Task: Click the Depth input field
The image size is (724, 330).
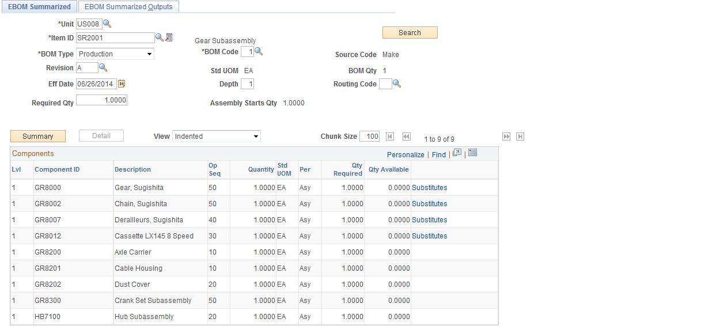Action: [x=247, y=84]
